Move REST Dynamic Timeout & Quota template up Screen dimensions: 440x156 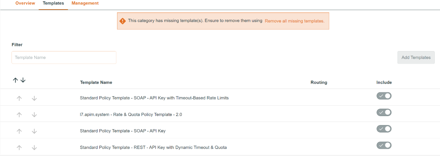tap(19, 148)
